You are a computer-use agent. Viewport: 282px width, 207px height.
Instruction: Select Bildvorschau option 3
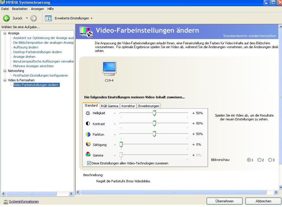click(270, 160)
